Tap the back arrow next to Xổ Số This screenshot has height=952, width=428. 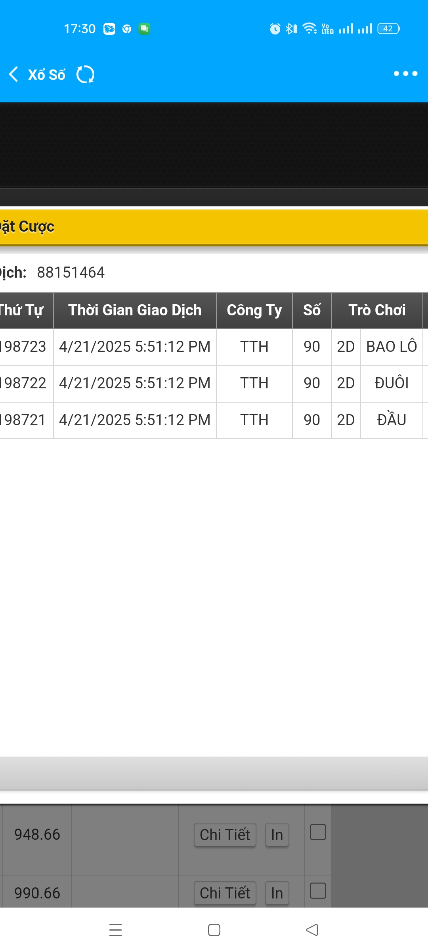click(x=13, y=74)
